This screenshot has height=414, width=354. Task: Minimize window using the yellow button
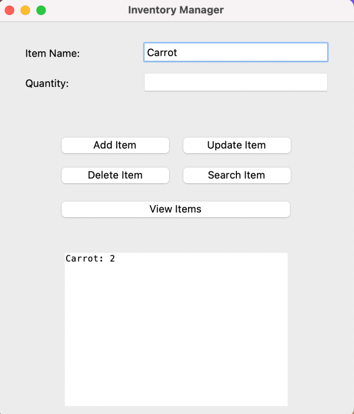pos(25,10)
